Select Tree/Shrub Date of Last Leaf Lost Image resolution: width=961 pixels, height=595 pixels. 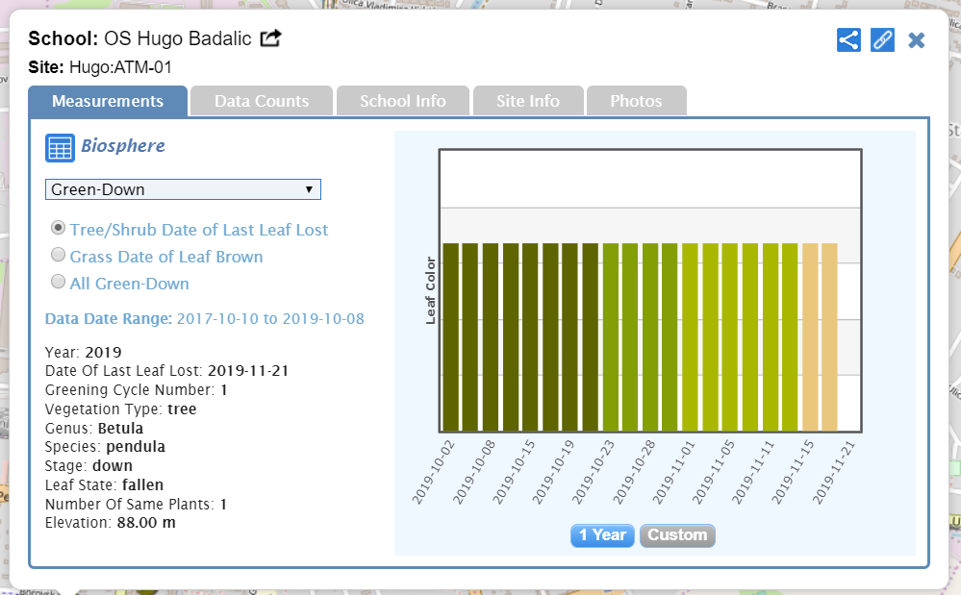(x=59, y=229)
